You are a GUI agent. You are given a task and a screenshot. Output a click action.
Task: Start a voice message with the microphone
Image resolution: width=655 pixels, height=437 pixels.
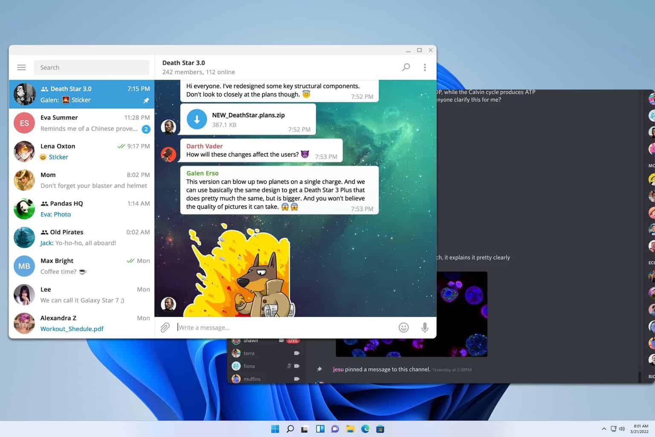click(x=425, y=327)
